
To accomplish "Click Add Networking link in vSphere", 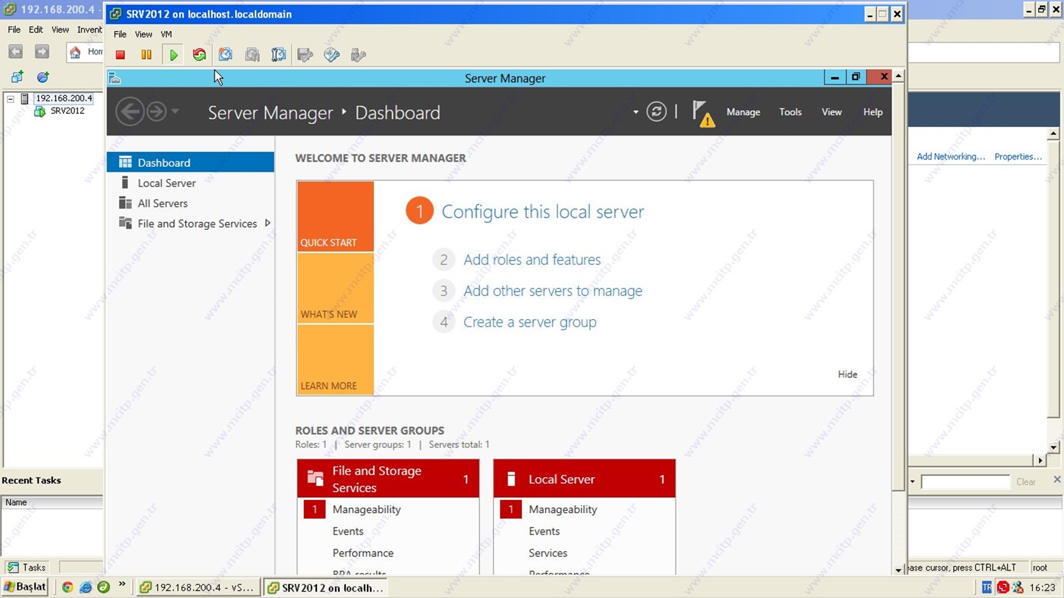I will pyautogui.click(x=951, y=156).
